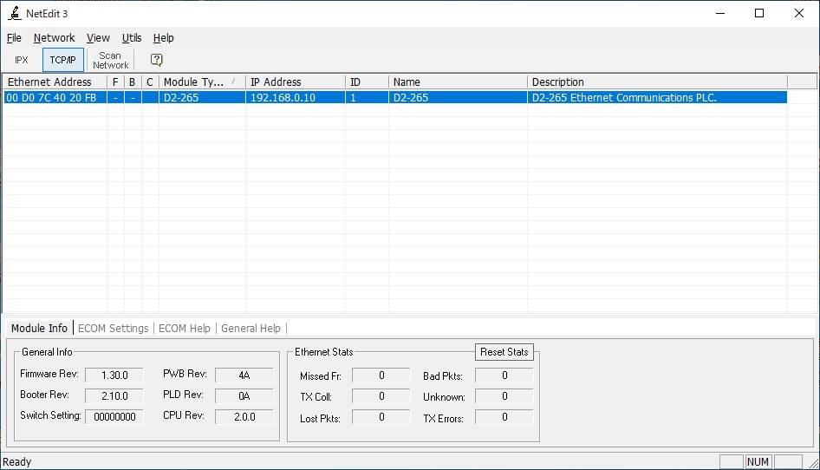820x470 pixels.
Task: Open the Help menu
Action: pos(163,38)
